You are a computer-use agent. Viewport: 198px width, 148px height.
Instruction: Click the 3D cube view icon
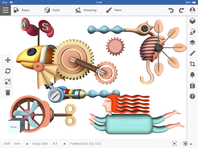192,21
